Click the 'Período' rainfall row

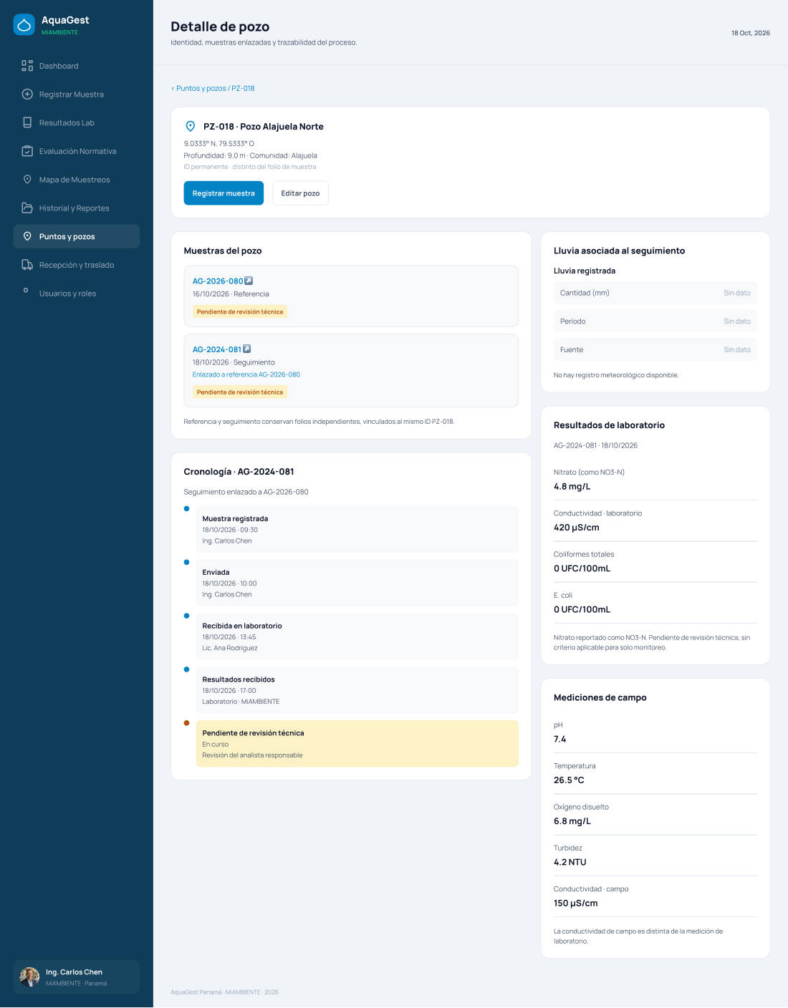655,321
